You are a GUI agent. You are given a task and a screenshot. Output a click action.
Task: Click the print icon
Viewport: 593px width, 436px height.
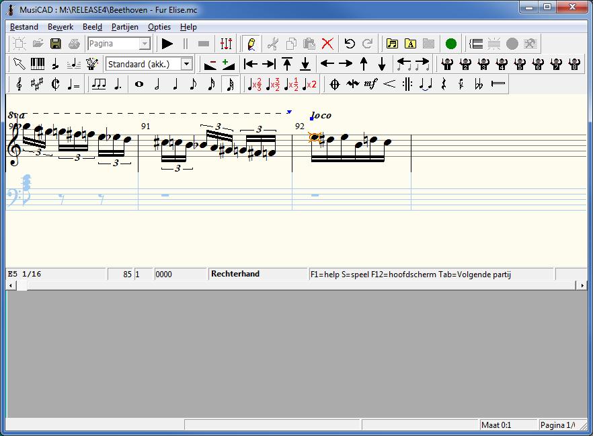[x=74, y=44]
